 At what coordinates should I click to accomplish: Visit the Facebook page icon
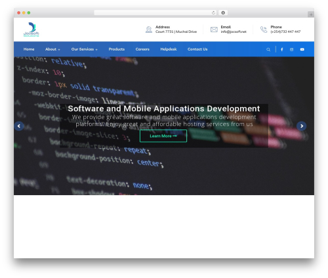click(x=282, y=49)
